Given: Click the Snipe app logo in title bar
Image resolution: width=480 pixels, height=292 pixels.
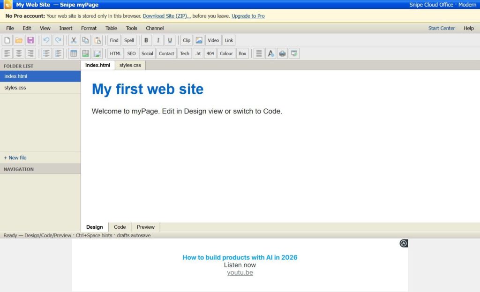Looking at the screenshot, I should 8,5.
